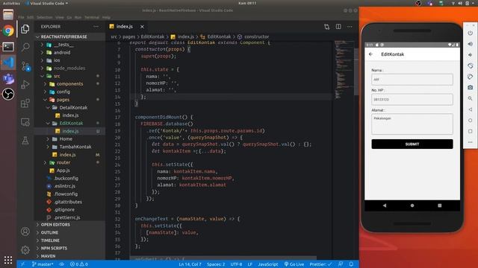
Task: Open the File menu
Action: (x=21, y=18)
